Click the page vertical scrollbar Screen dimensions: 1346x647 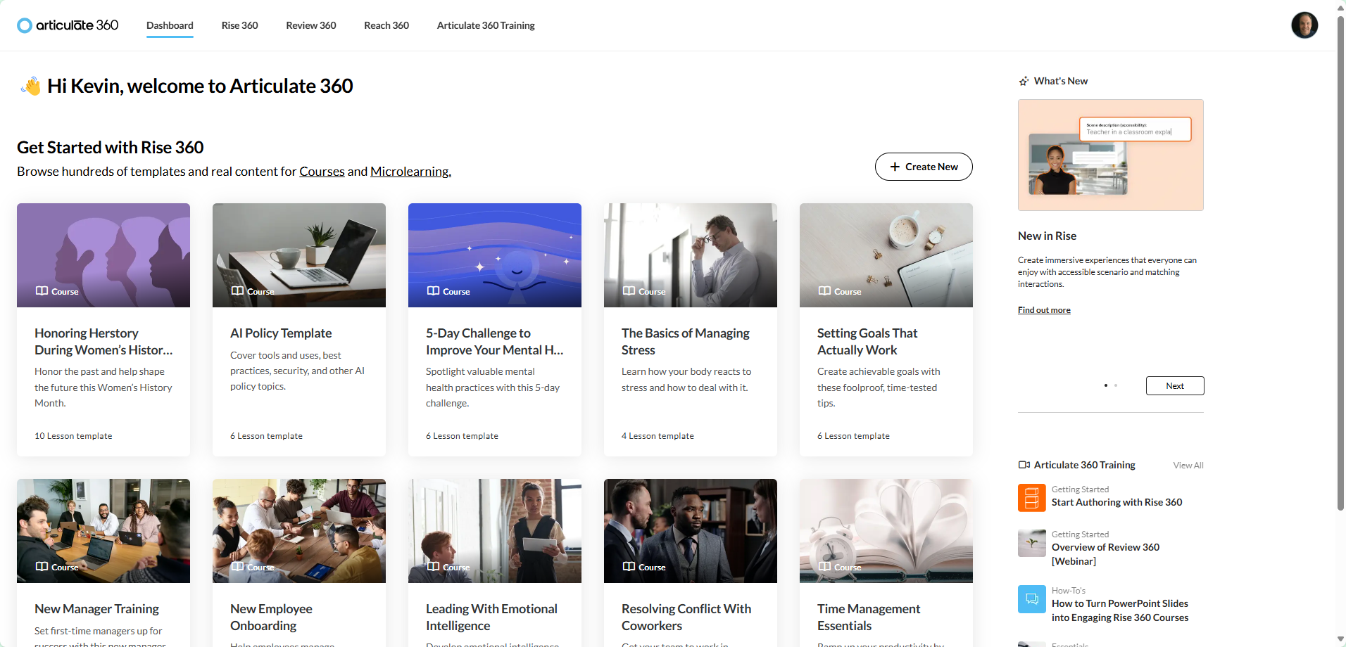point(1340,260)
